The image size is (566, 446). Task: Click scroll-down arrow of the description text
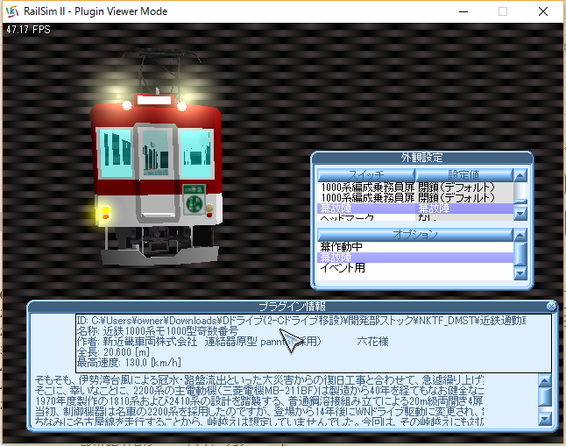pyautogui.click(x=545, y=419)
